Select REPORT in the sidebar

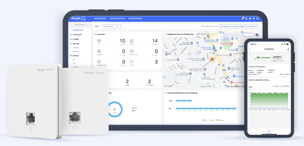(76, 44)
